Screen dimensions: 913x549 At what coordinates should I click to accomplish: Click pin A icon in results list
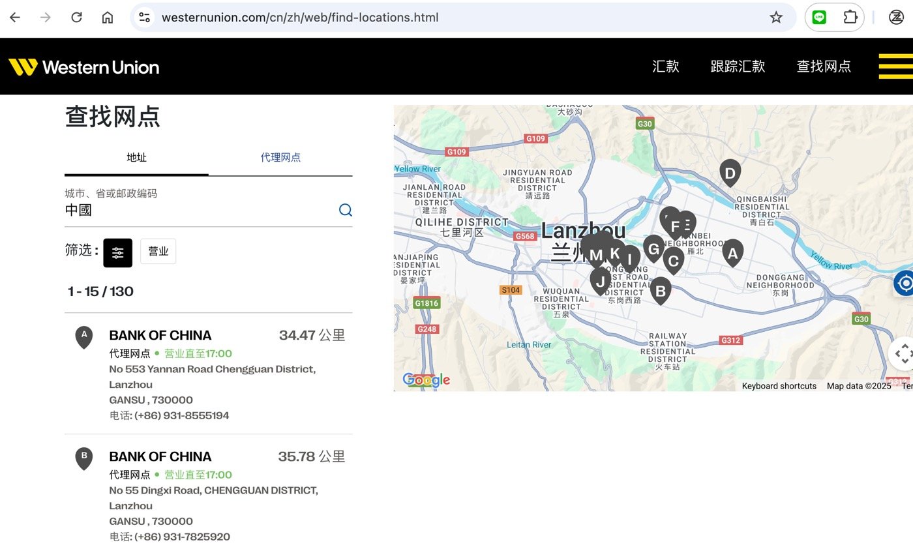pos(84,337)
